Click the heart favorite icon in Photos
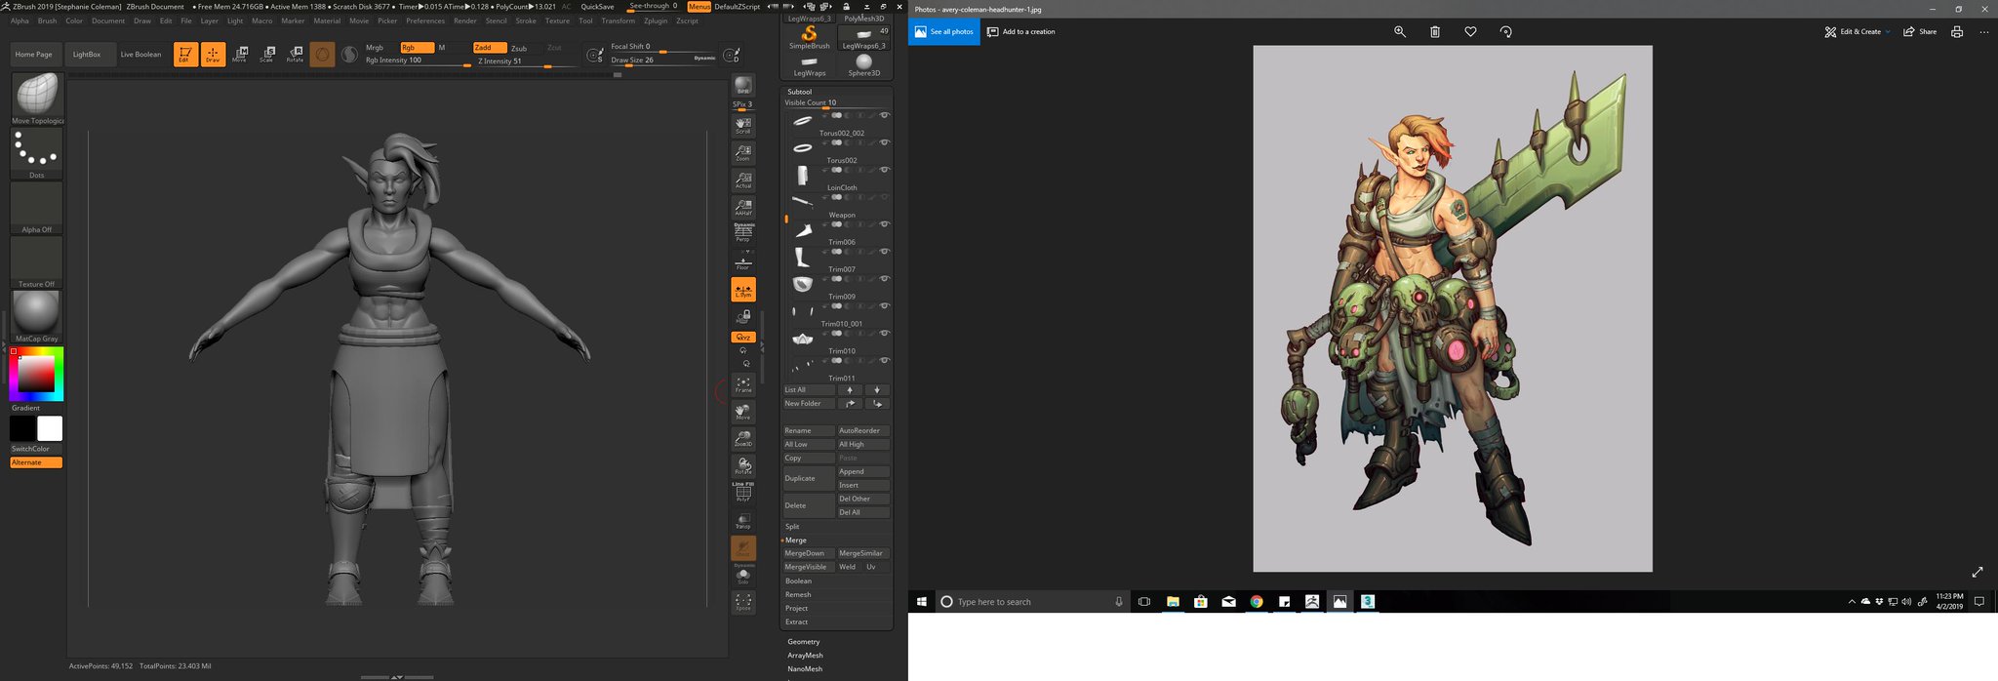1998x681 pixels. click(x=1470, y=32)
